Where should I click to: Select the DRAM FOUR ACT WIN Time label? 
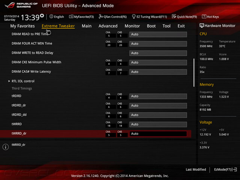(32, 43)
